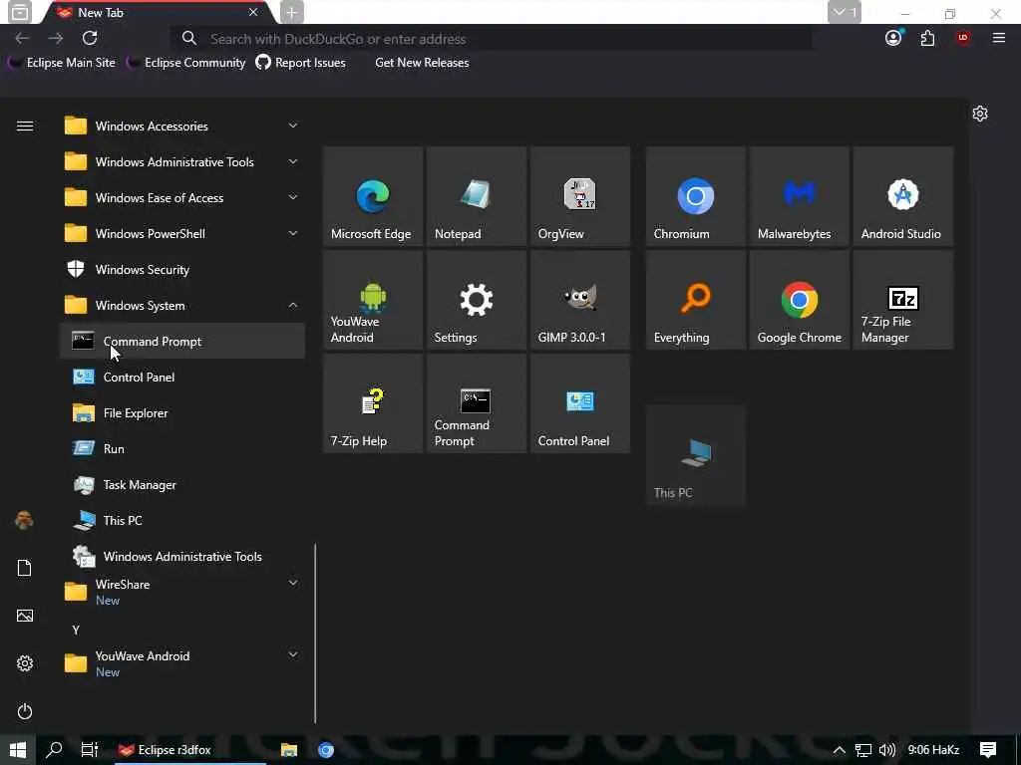Launch the Android Studio tile
The image size is (1021, 765).
[903, 196]
